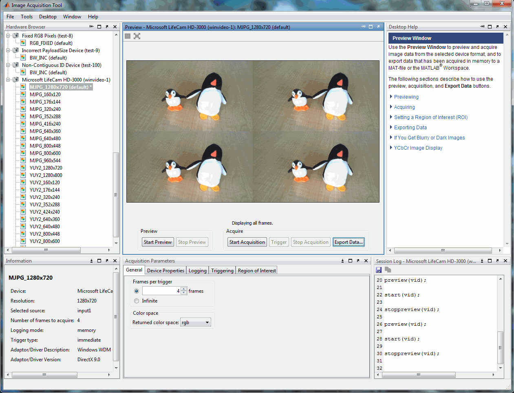Click the RGB_FIXED (default) format icon
514x393 pixels.
[x=24, y=43]
